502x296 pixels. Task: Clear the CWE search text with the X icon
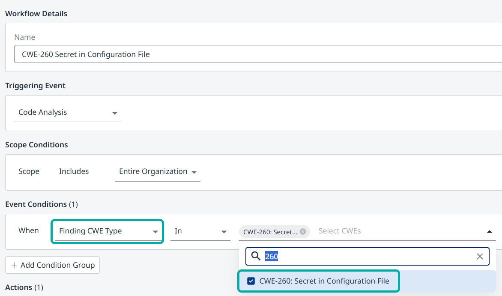coord(480,257)
